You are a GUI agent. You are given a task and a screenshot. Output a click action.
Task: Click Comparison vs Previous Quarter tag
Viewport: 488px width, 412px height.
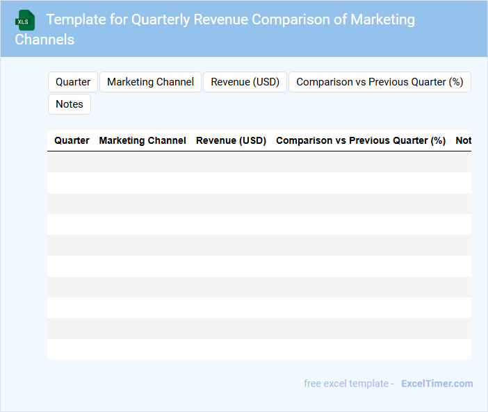point(380,82)
